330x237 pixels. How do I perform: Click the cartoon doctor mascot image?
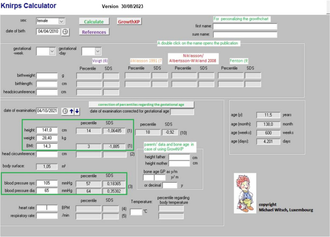tap(245, 187)
